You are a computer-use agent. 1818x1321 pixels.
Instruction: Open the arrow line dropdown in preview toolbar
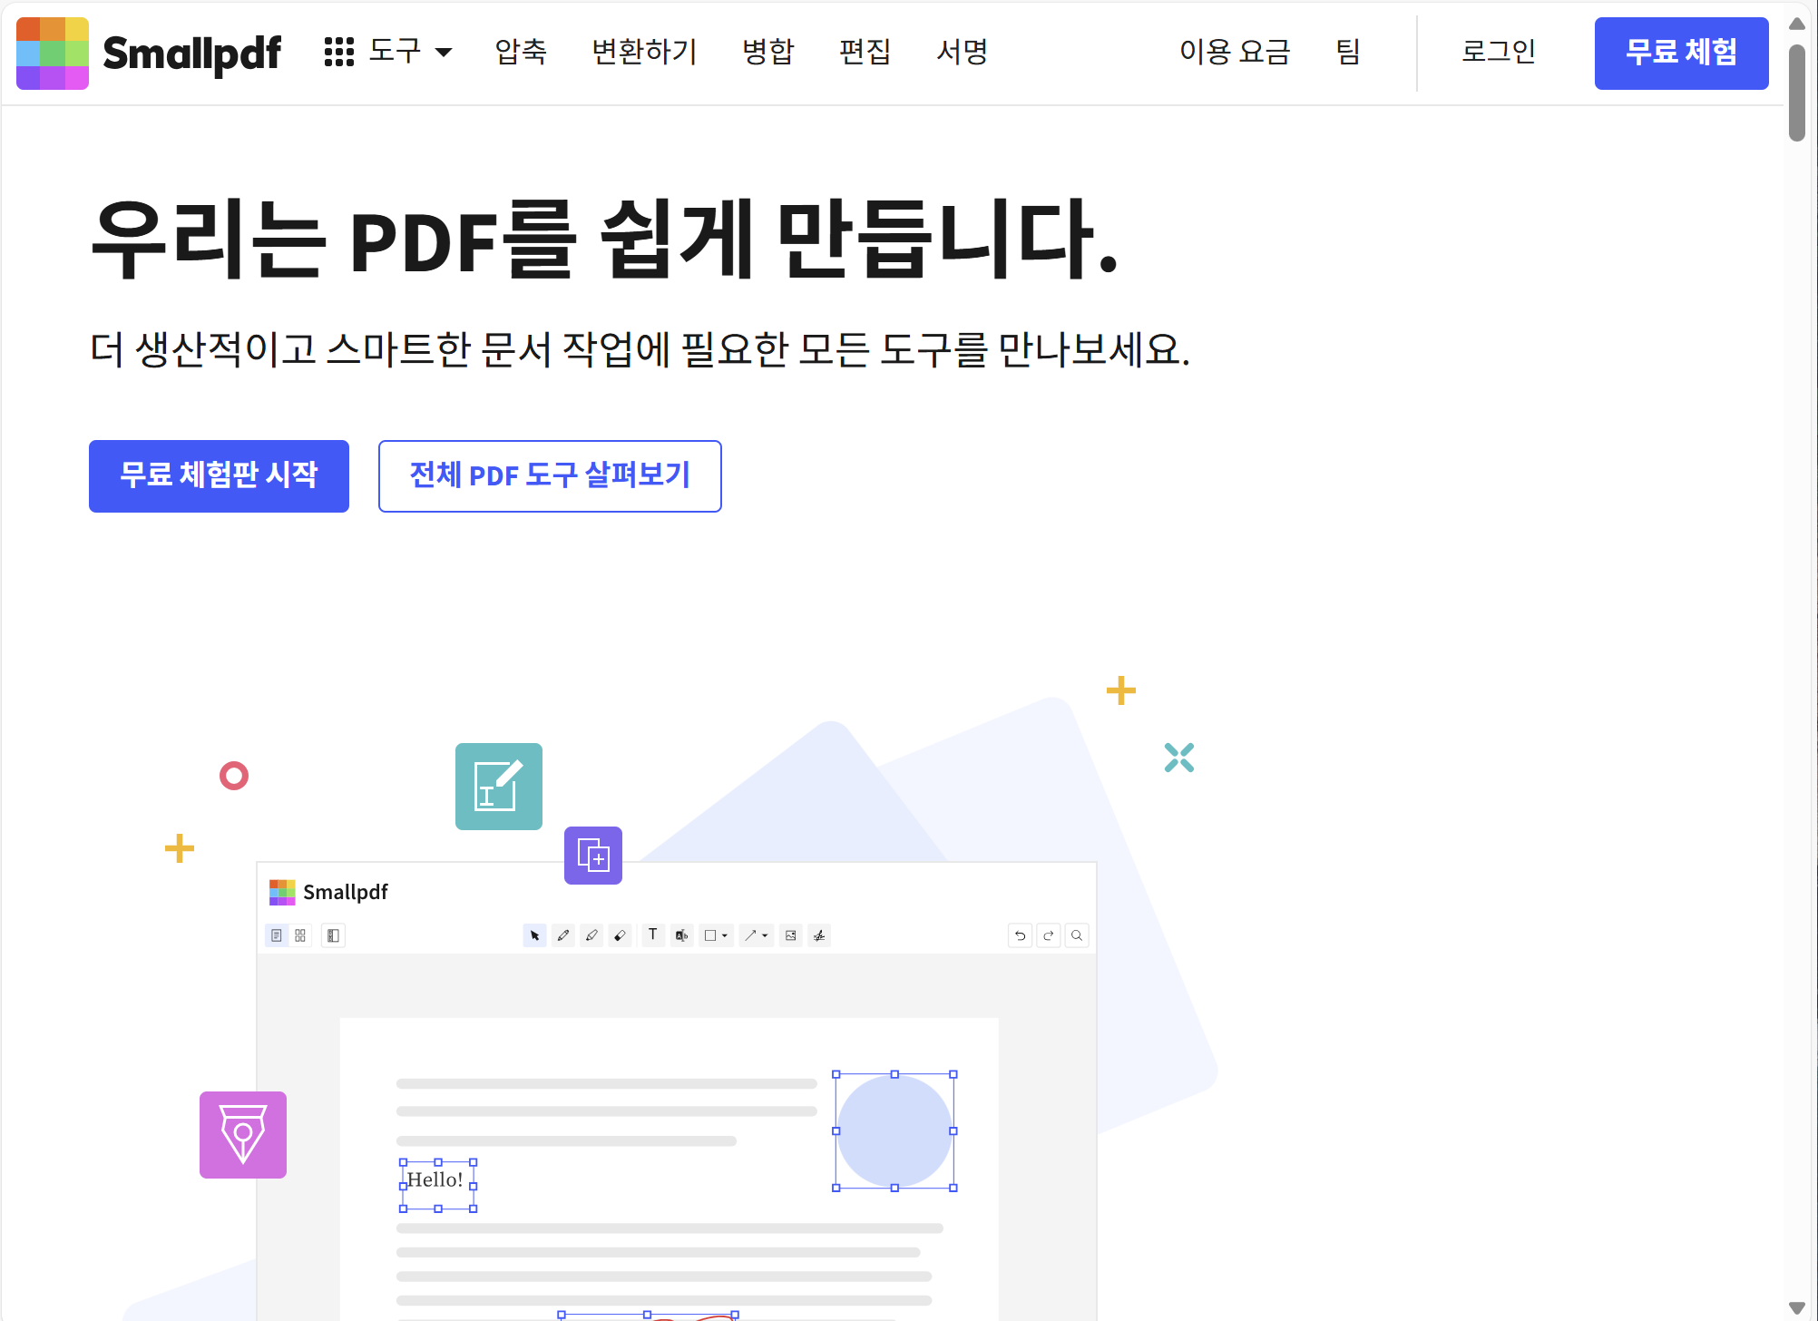[756, 935]
